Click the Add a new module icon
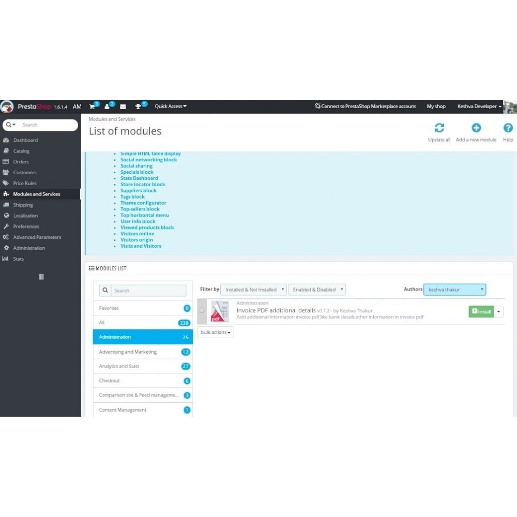Image resolution: width=517 pixels, height=517 pixels. click(x=476, y=128)
